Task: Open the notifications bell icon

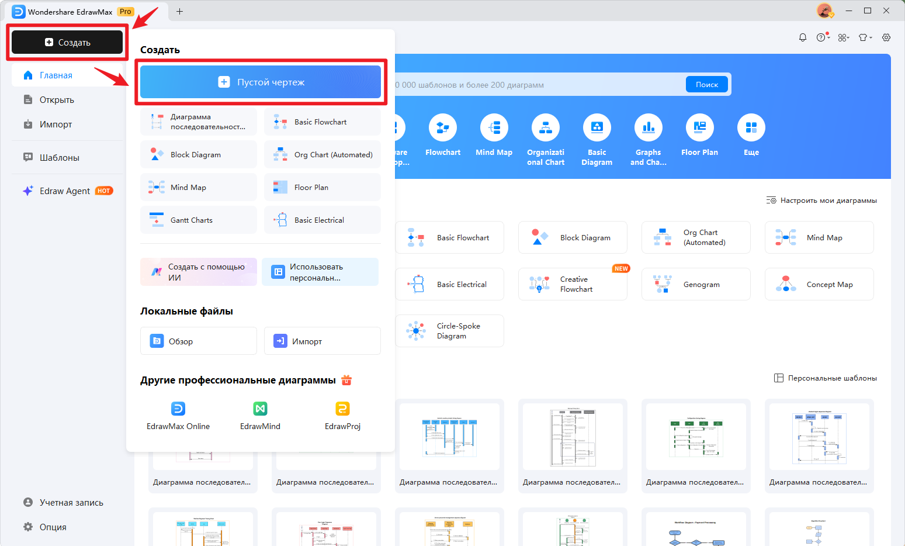Action: click(x=803, y=37)
